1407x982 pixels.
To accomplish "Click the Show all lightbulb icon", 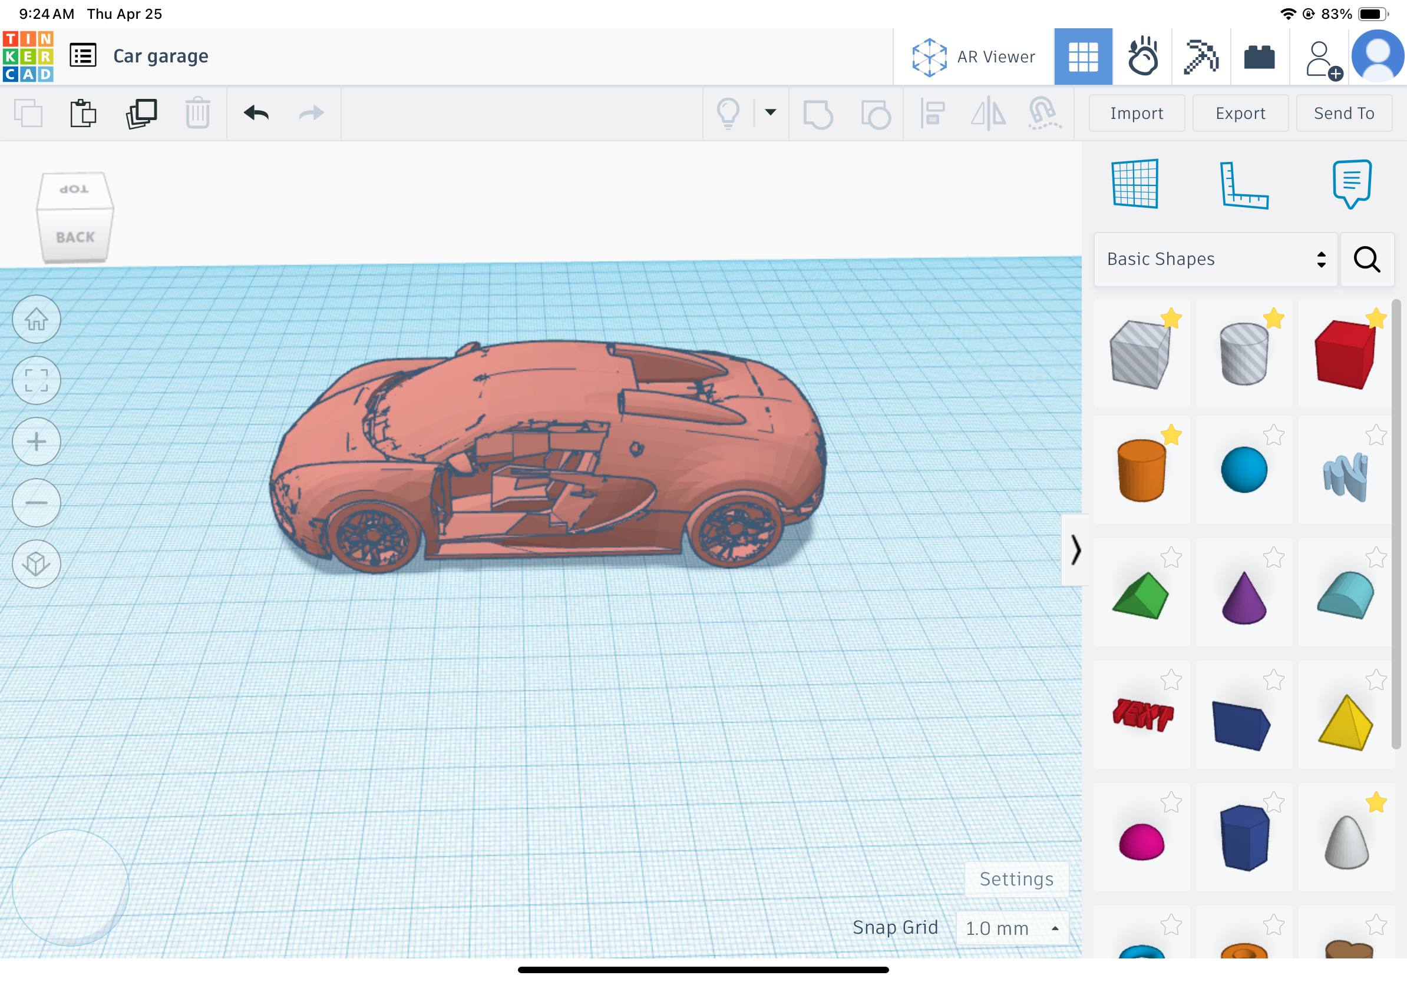I will 728,113.
